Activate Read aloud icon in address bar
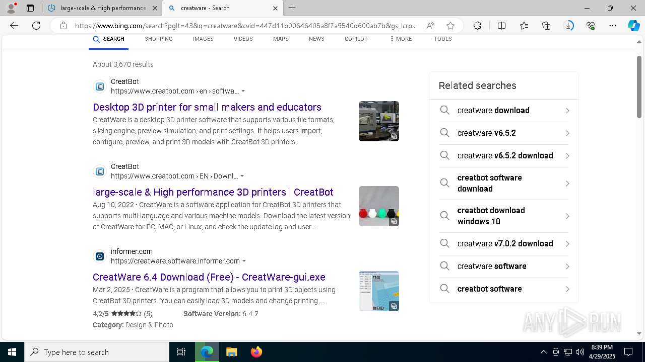The image size is (645, 362). [x=430, y=26]
